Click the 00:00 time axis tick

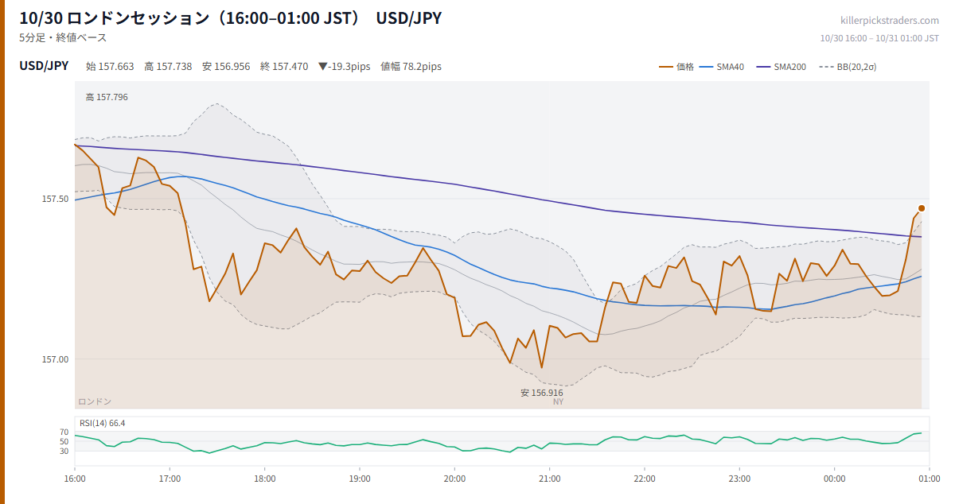tap(834, 479)
